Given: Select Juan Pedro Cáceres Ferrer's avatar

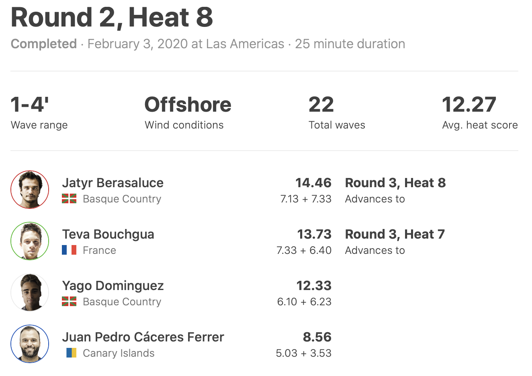Looking at the screenshot, I should tap(30, 344).
